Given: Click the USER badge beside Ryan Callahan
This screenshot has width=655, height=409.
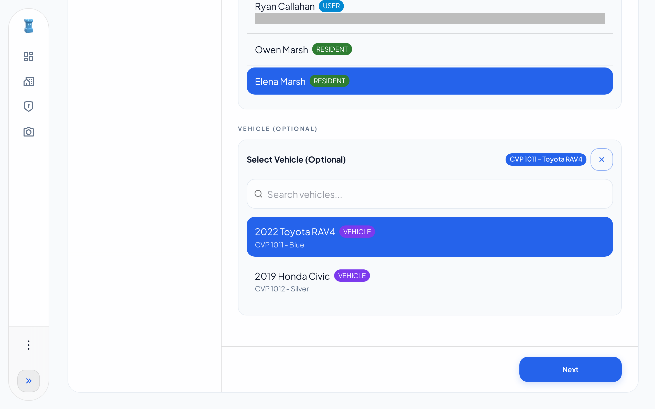Looking at the screenshot, I should (x=331, y=6).
